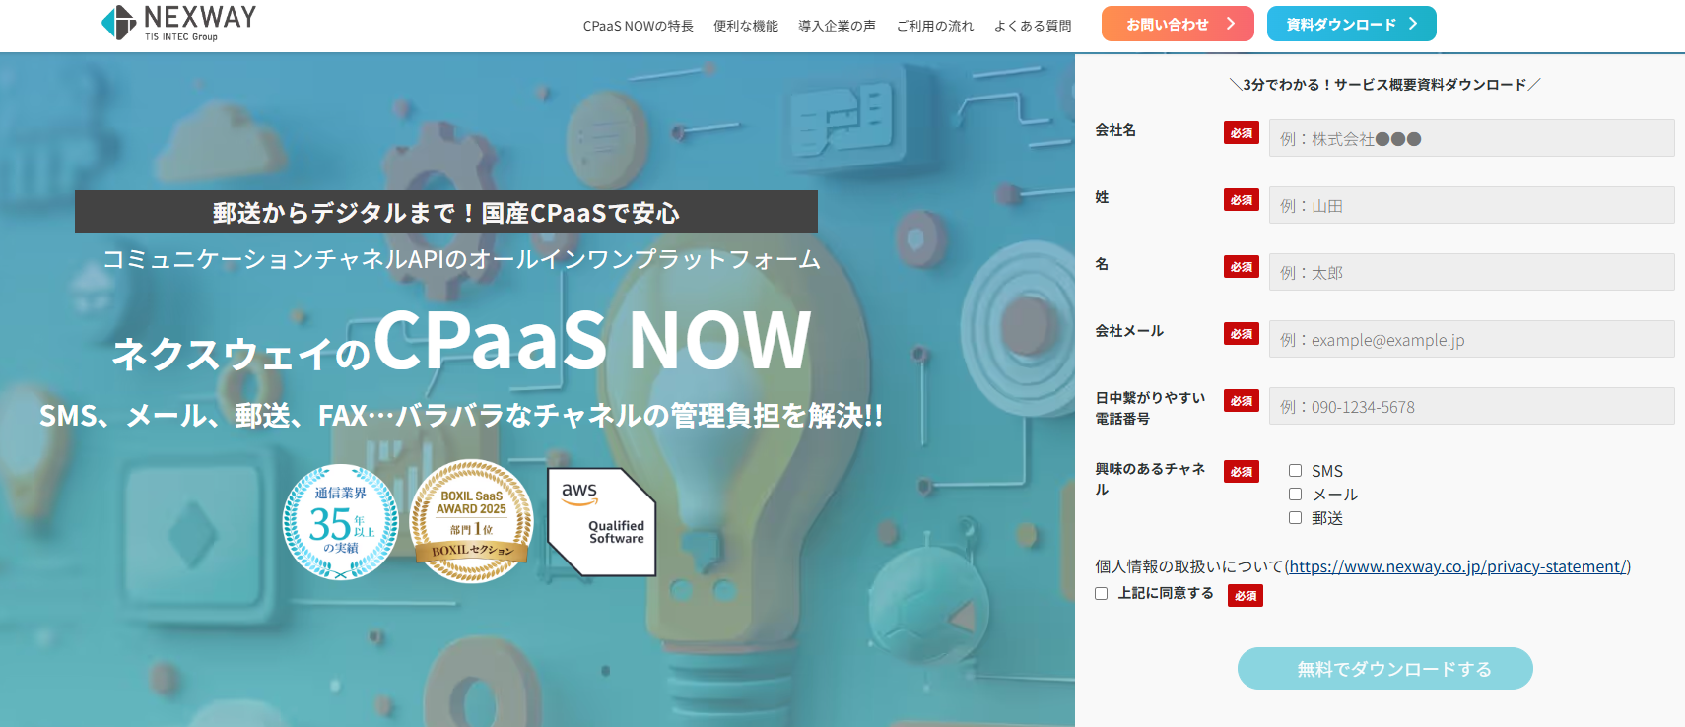Check the SMS channel checkbox

click(x=1296, y=471)
